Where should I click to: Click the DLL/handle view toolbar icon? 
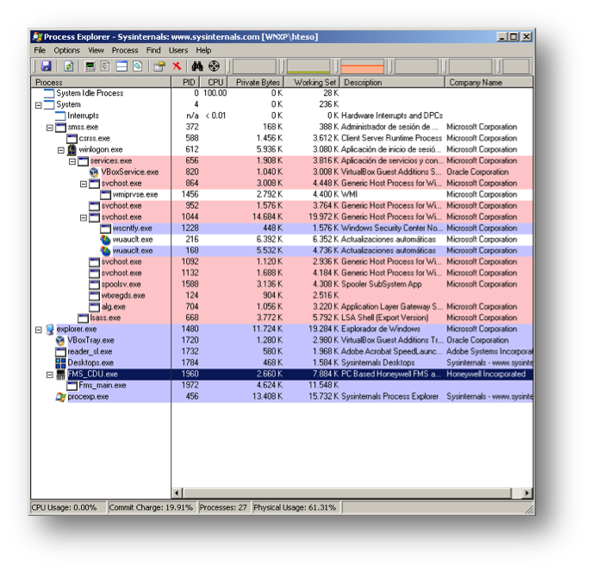(138, 66)
